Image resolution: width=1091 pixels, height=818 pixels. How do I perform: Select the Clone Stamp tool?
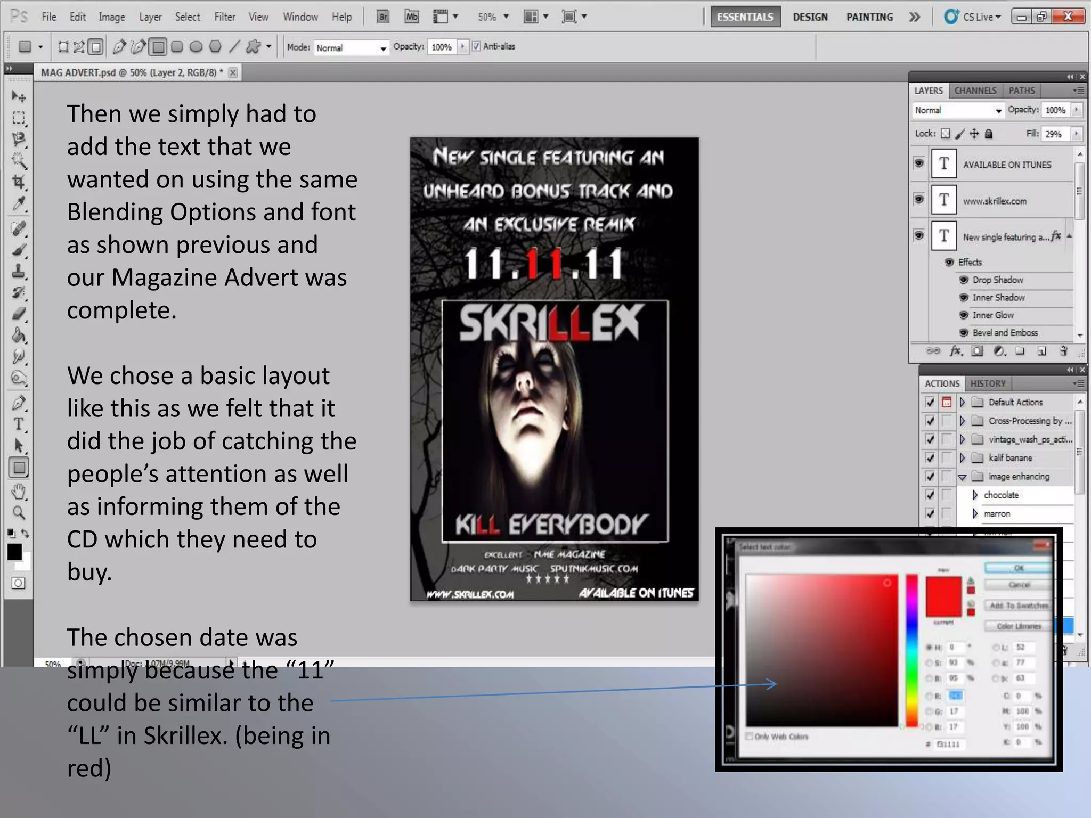[19, 271]
